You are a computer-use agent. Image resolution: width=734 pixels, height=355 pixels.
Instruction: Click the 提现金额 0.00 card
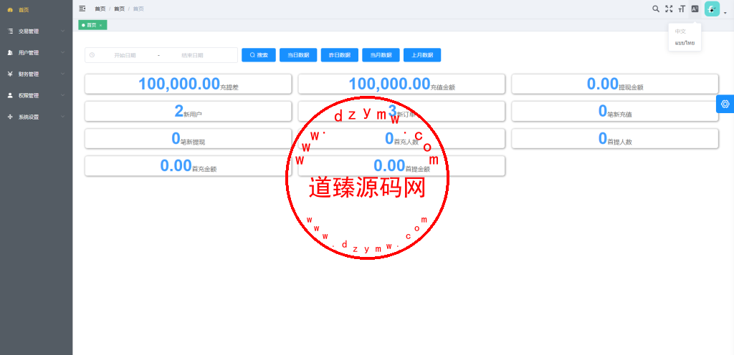(x=614, y=84)
